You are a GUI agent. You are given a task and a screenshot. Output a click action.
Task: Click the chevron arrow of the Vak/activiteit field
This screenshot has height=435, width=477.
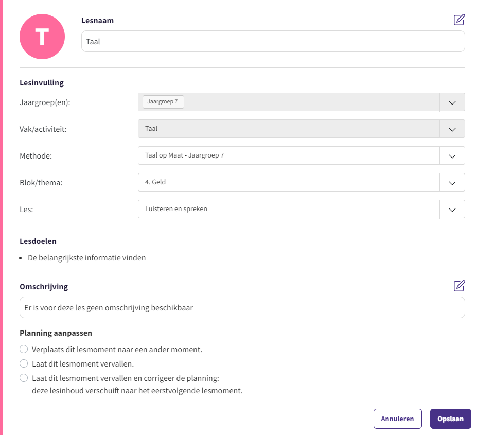[452, 129]
